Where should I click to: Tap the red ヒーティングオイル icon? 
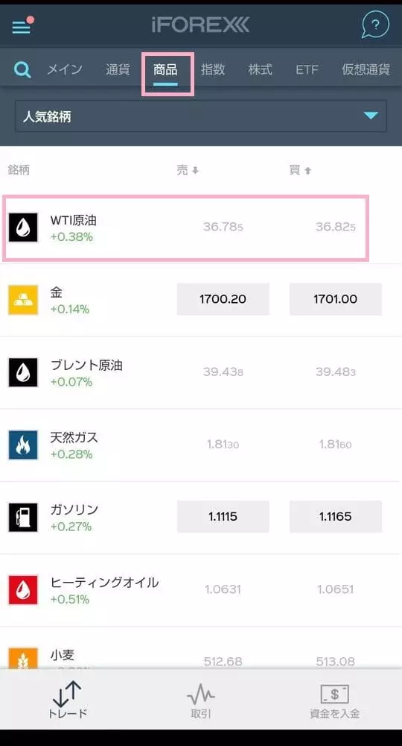[x=23, y=590]
